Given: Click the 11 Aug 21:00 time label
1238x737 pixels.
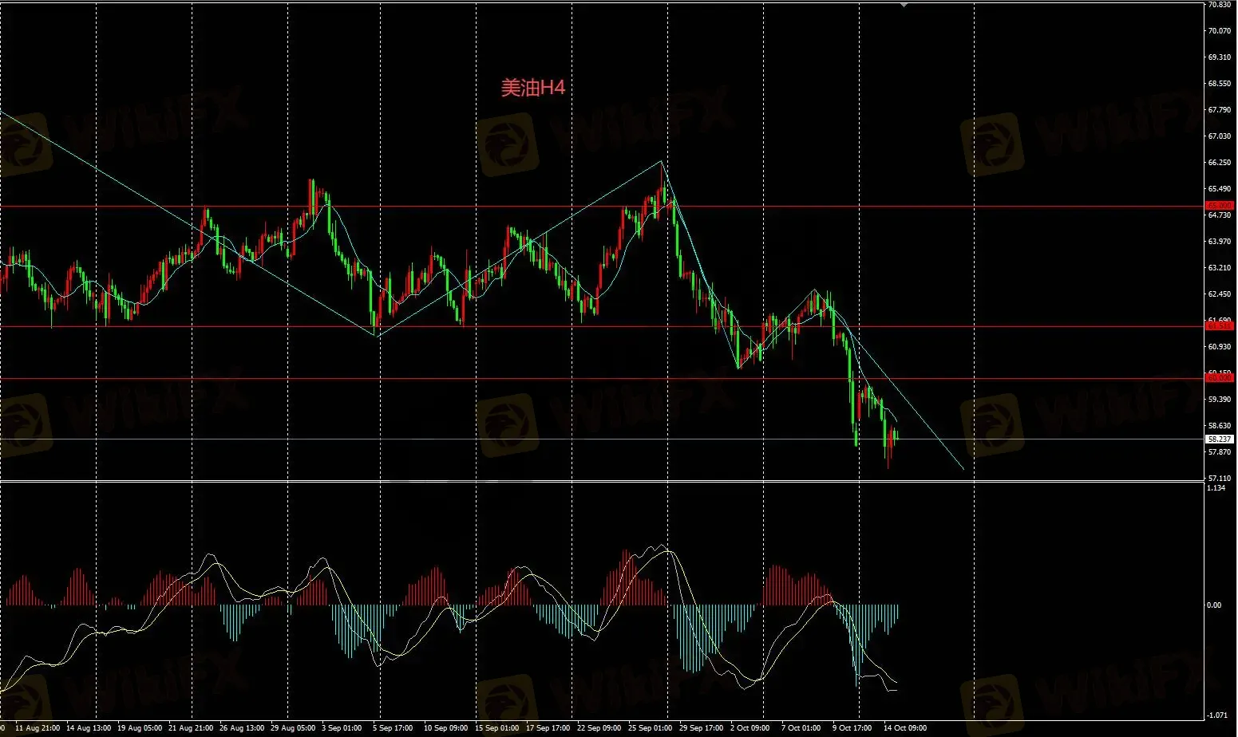Looking at the screenshot, I should [x=38, y=728].
